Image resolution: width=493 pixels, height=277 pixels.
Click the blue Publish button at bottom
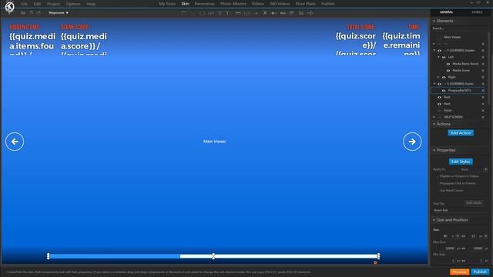point(480,272)
